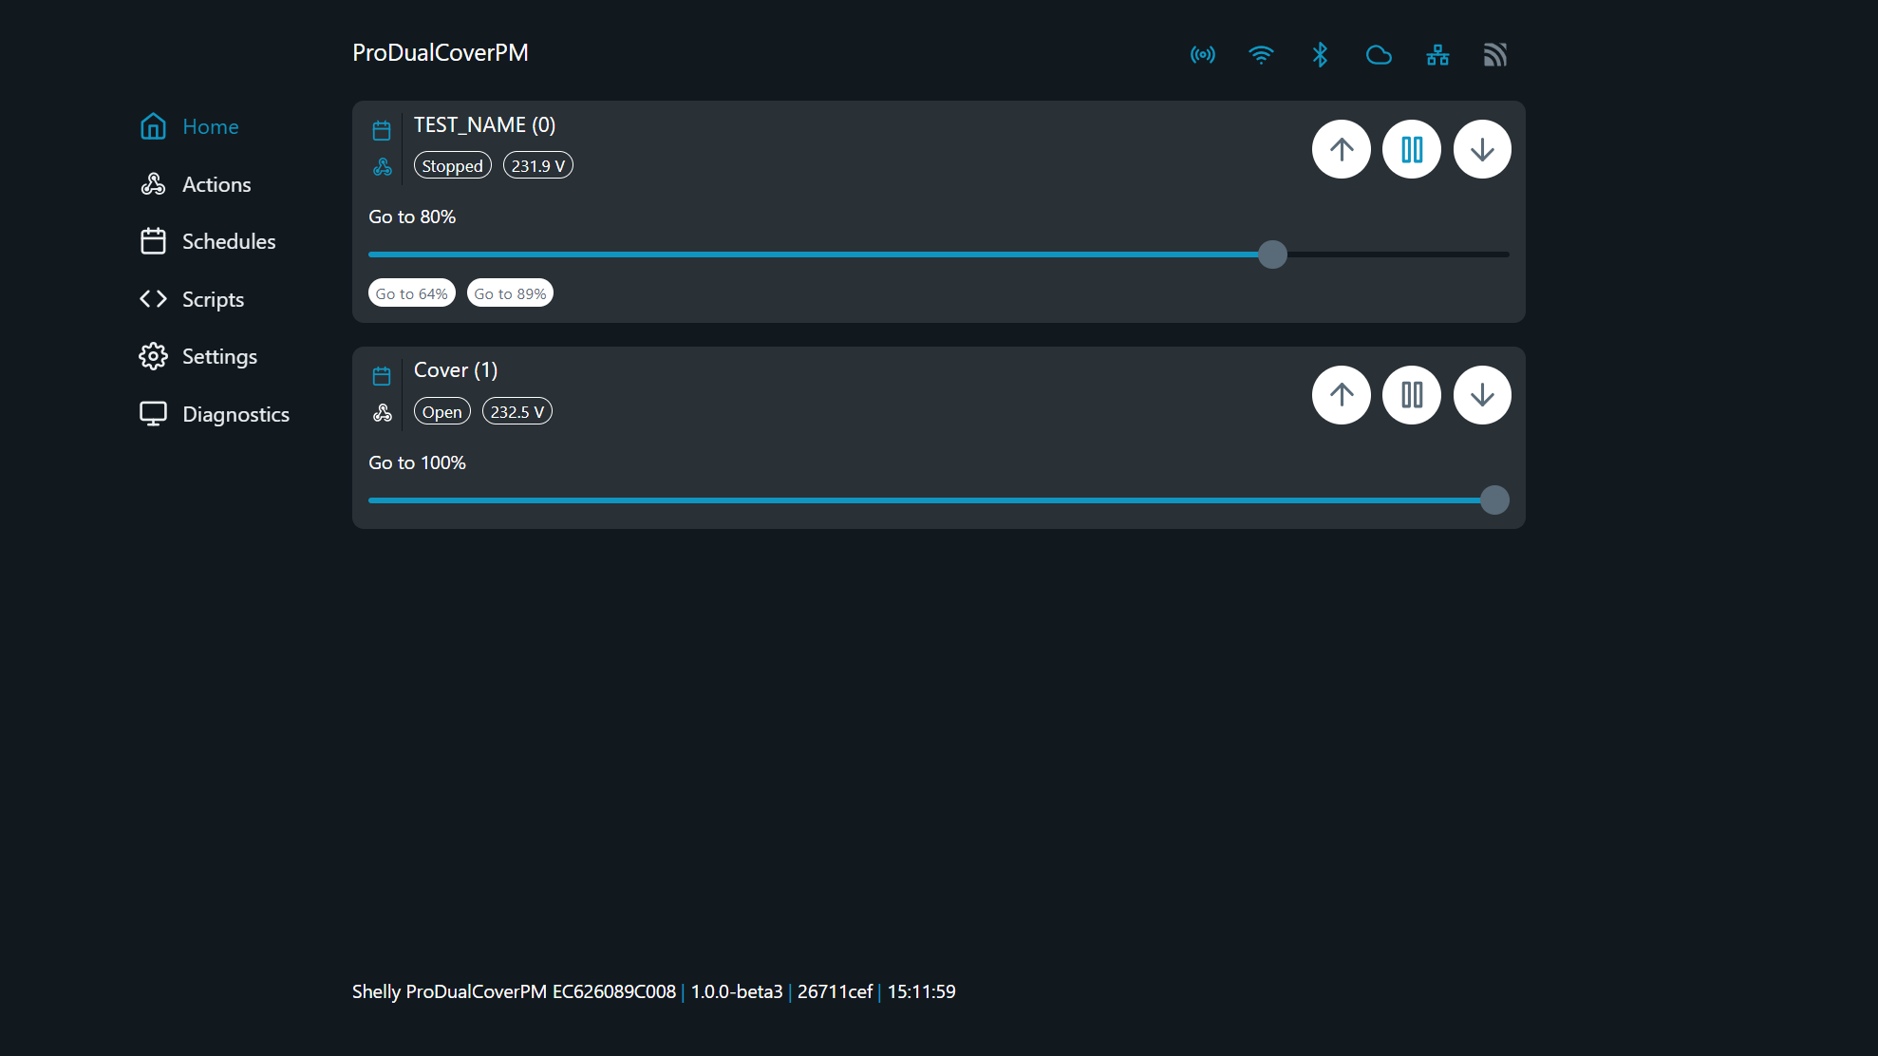Click the Ethernet network status icon
The width and height of the screenshot is (1878, 1056).
[x=1437, y=55]
